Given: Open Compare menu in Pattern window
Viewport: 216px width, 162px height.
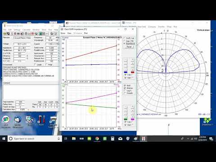Looking at the screenshot, I should 152,27.
